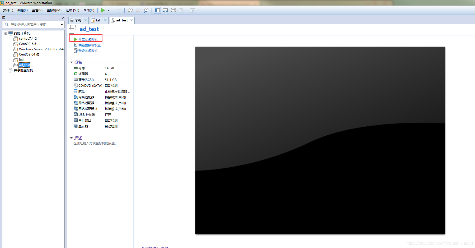Open the snapshot manager toolbar icon
475x248 pixels.
click(x=146, y=10)
